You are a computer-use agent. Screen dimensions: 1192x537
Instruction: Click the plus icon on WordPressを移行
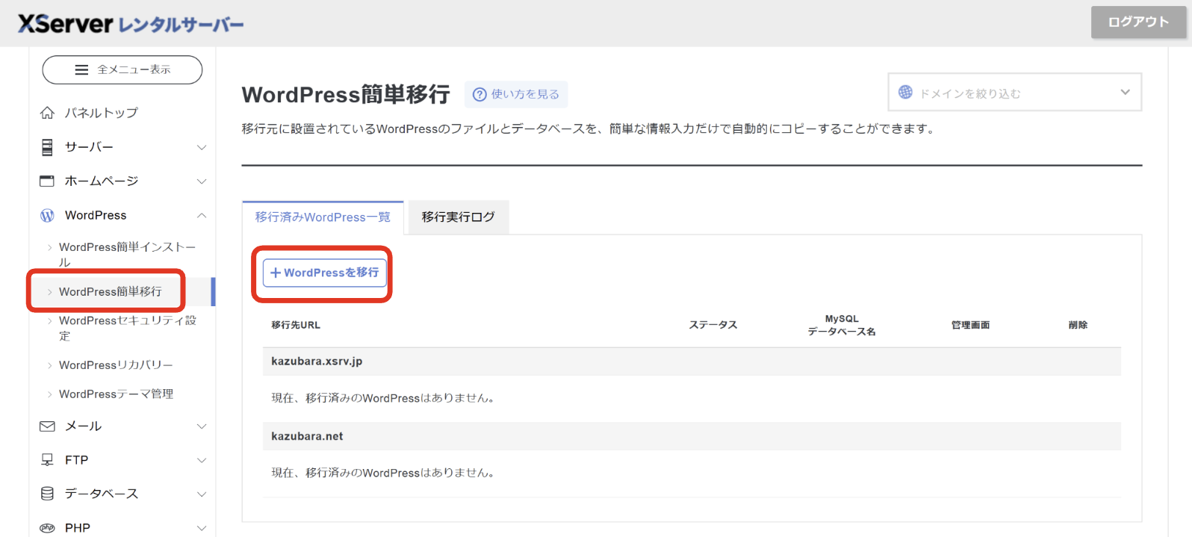coord(276,273)
